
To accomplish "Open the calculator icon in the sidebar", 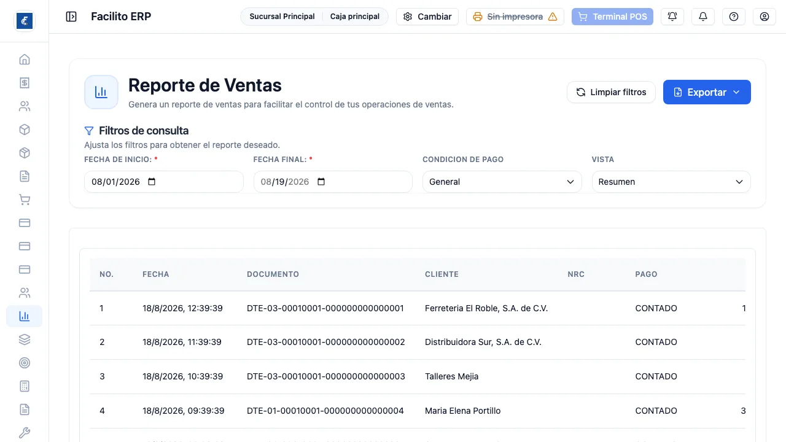I will [25, 386].
